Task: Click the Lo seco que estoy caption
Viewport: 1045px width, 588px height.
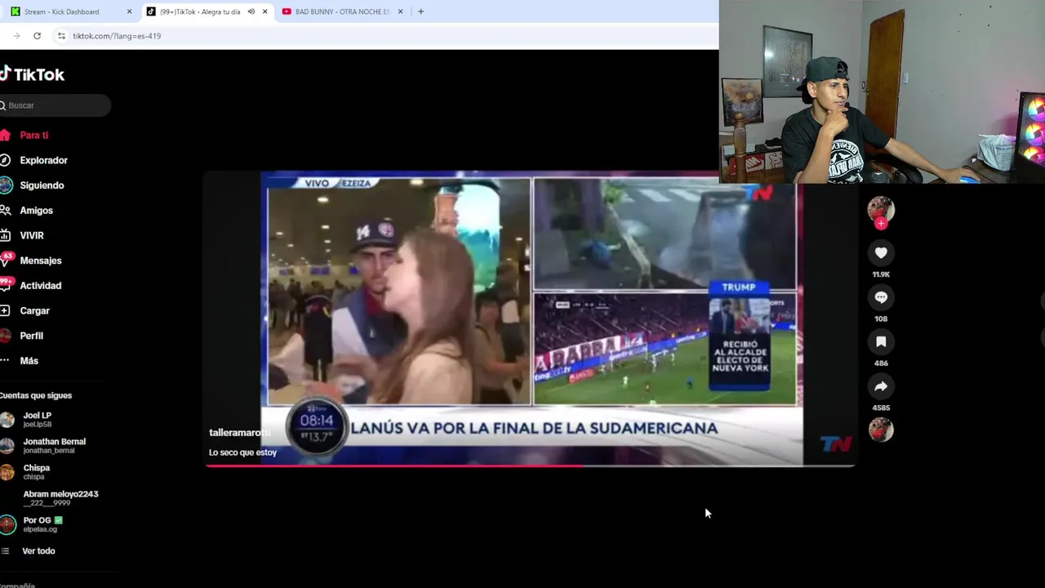Action: tap(242, 452)
